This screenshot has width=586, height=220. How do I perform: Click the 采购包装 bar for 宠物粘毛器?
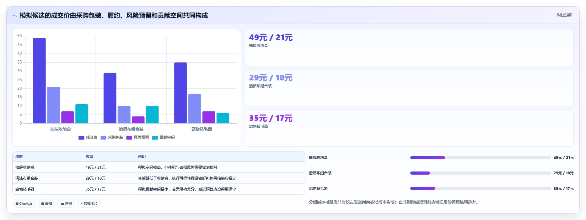pos(195,109)
